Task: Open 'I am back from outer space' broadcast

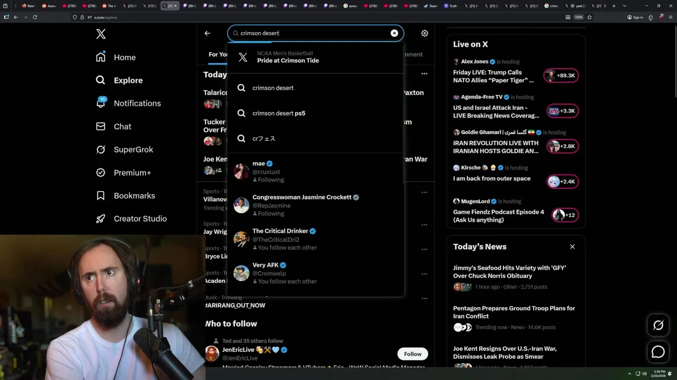Action: [491, 178]
